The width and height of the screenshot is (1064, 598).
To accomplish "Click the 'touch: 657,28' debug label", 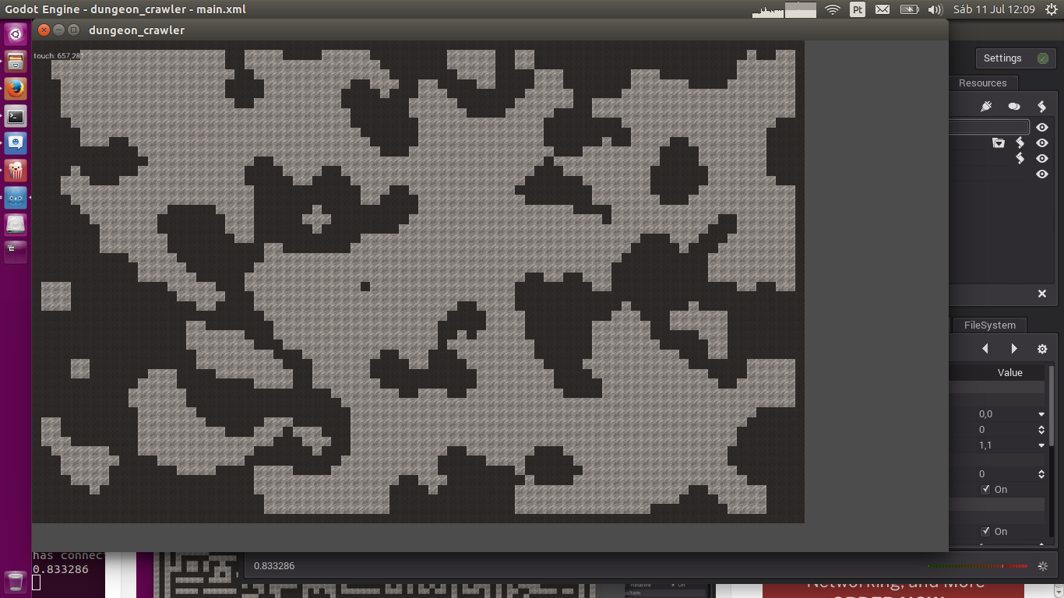I will coord(57,55).
